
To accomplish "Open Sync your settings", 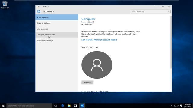I will pos(57,40).
